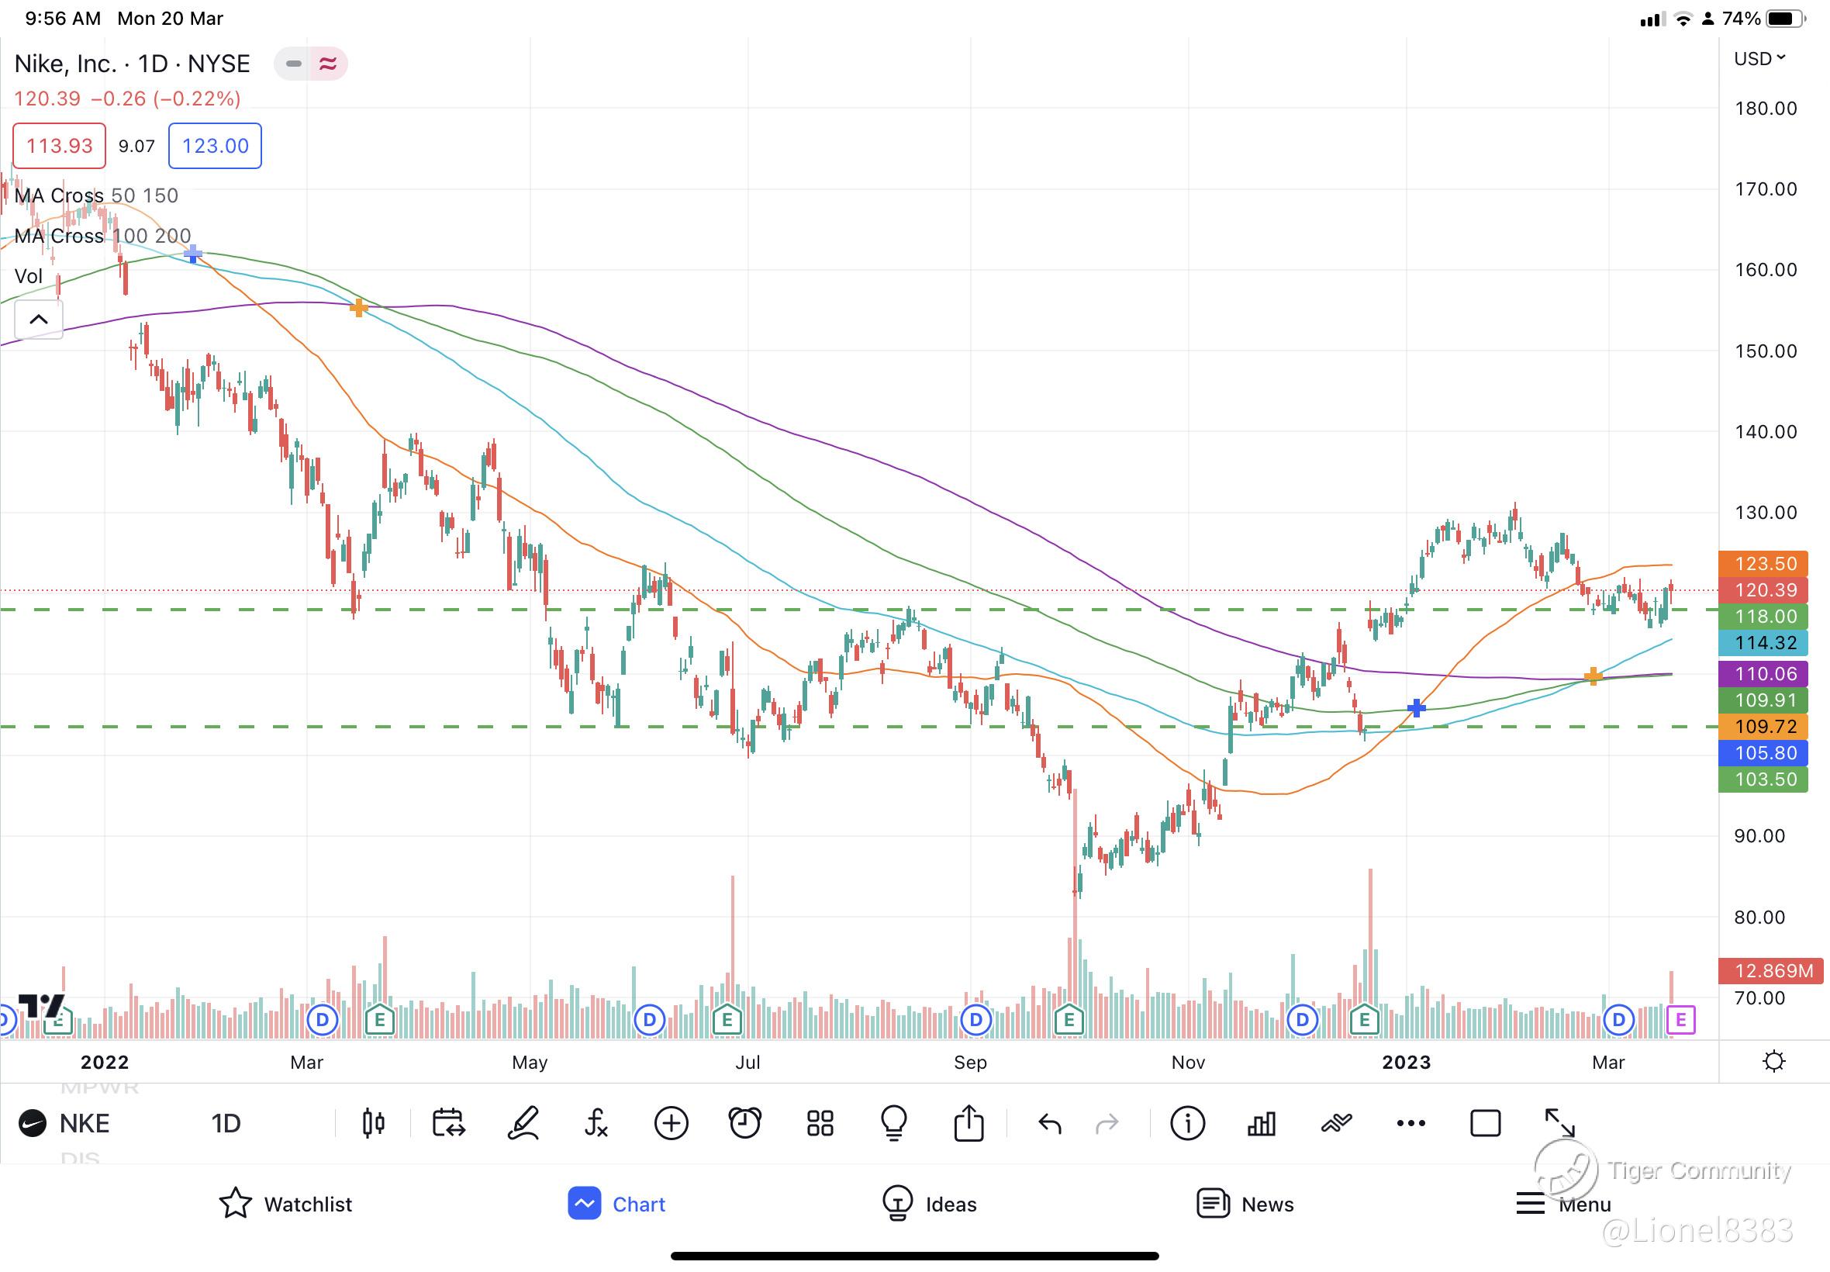Open the layout grid templates icon

coord(820,1124)
